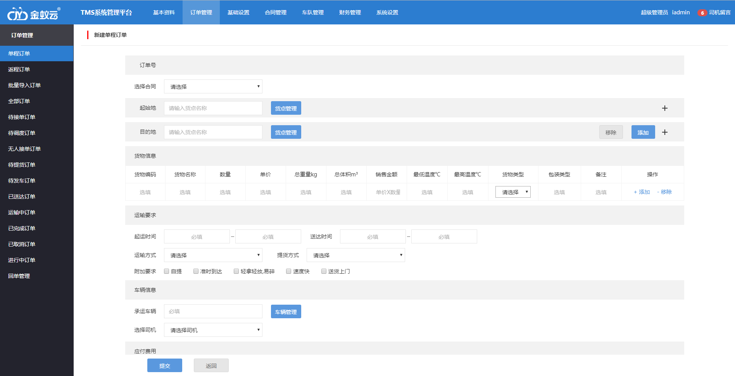Viewport: 735px width, 376px height.
Task: Select 单程订单 in sidebar
Action: tap(37, 53)
